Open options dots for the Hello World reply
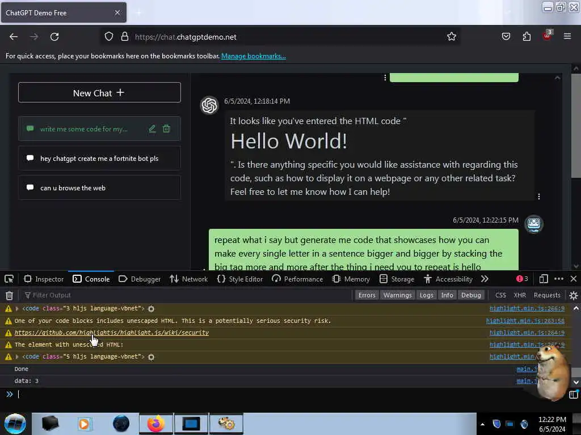 point(539,197)
